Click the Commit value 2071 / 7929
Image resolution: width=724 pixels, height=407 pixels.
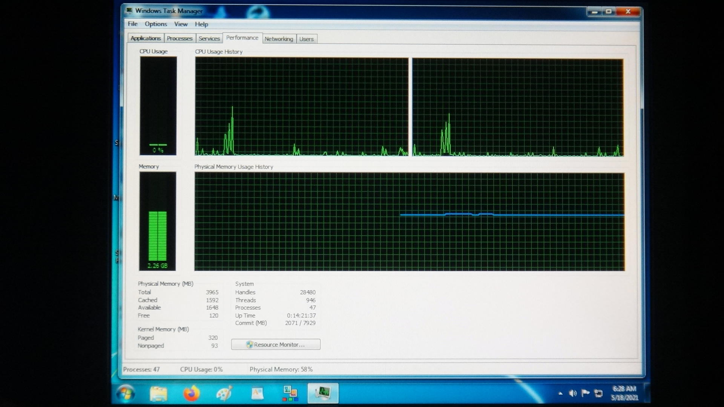300,323
